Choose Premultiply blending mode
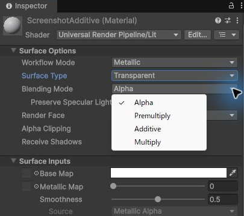The width and height of the screenshot is (244, 216). click(x=159, y=116)
